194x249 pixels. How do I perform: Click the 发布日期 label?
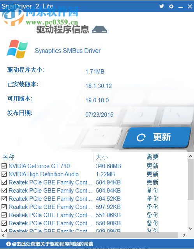click(x=20, y=113)
